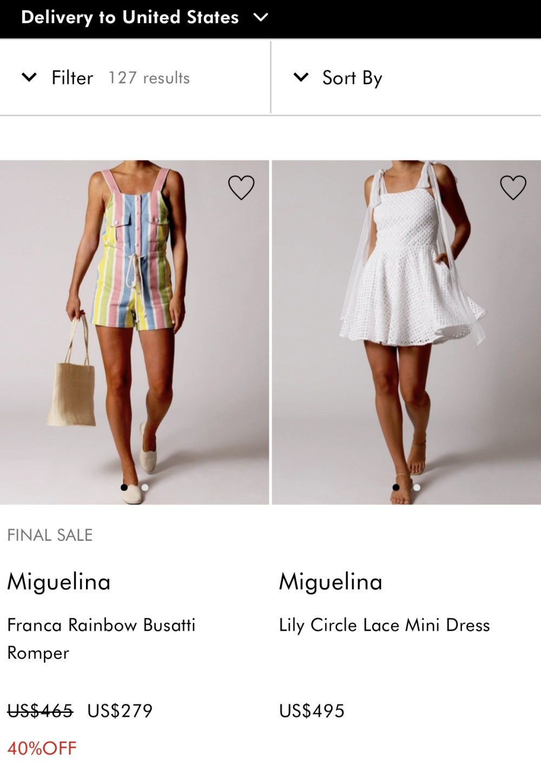This screenshot has height=779, width=541.
Task: Click the Filter funnel chevron icon
Action: coord(28,77)
